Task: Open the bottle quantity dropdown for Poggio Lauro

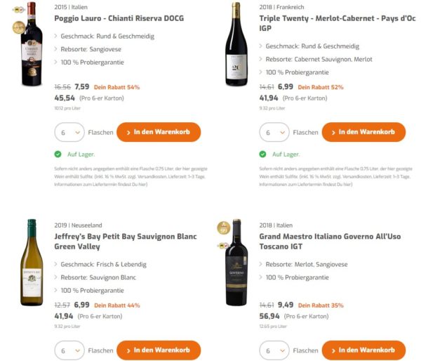Action: [x=68, y=132]
